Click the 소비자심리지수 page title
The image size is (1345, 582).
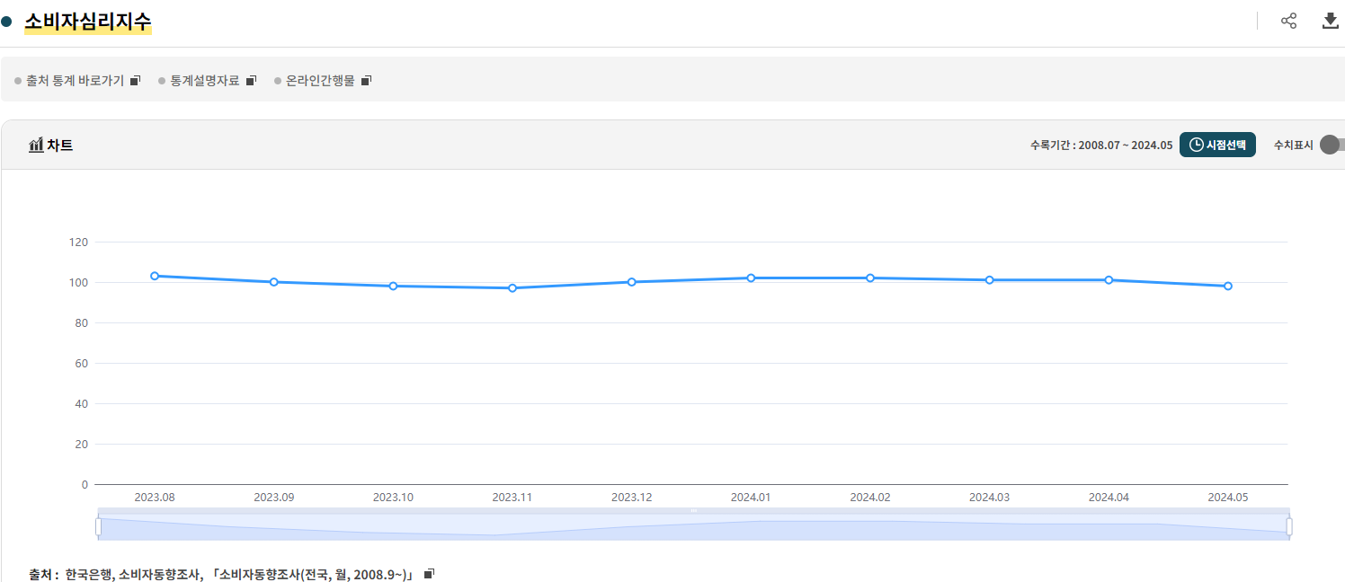tap(88, 22)
